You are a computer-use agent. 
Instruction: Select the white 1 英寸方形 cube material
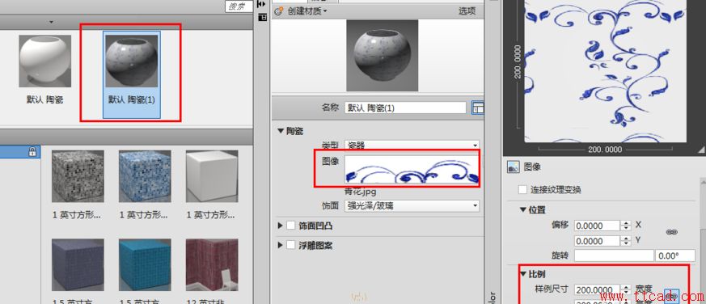212,176
